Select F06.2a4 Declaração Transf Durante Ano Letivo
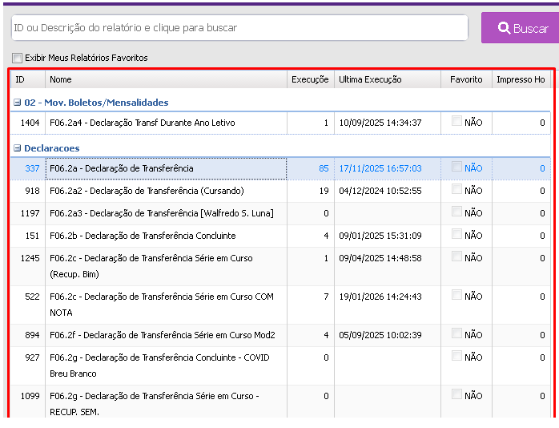 pyautogui.click(x=143, y=123)
